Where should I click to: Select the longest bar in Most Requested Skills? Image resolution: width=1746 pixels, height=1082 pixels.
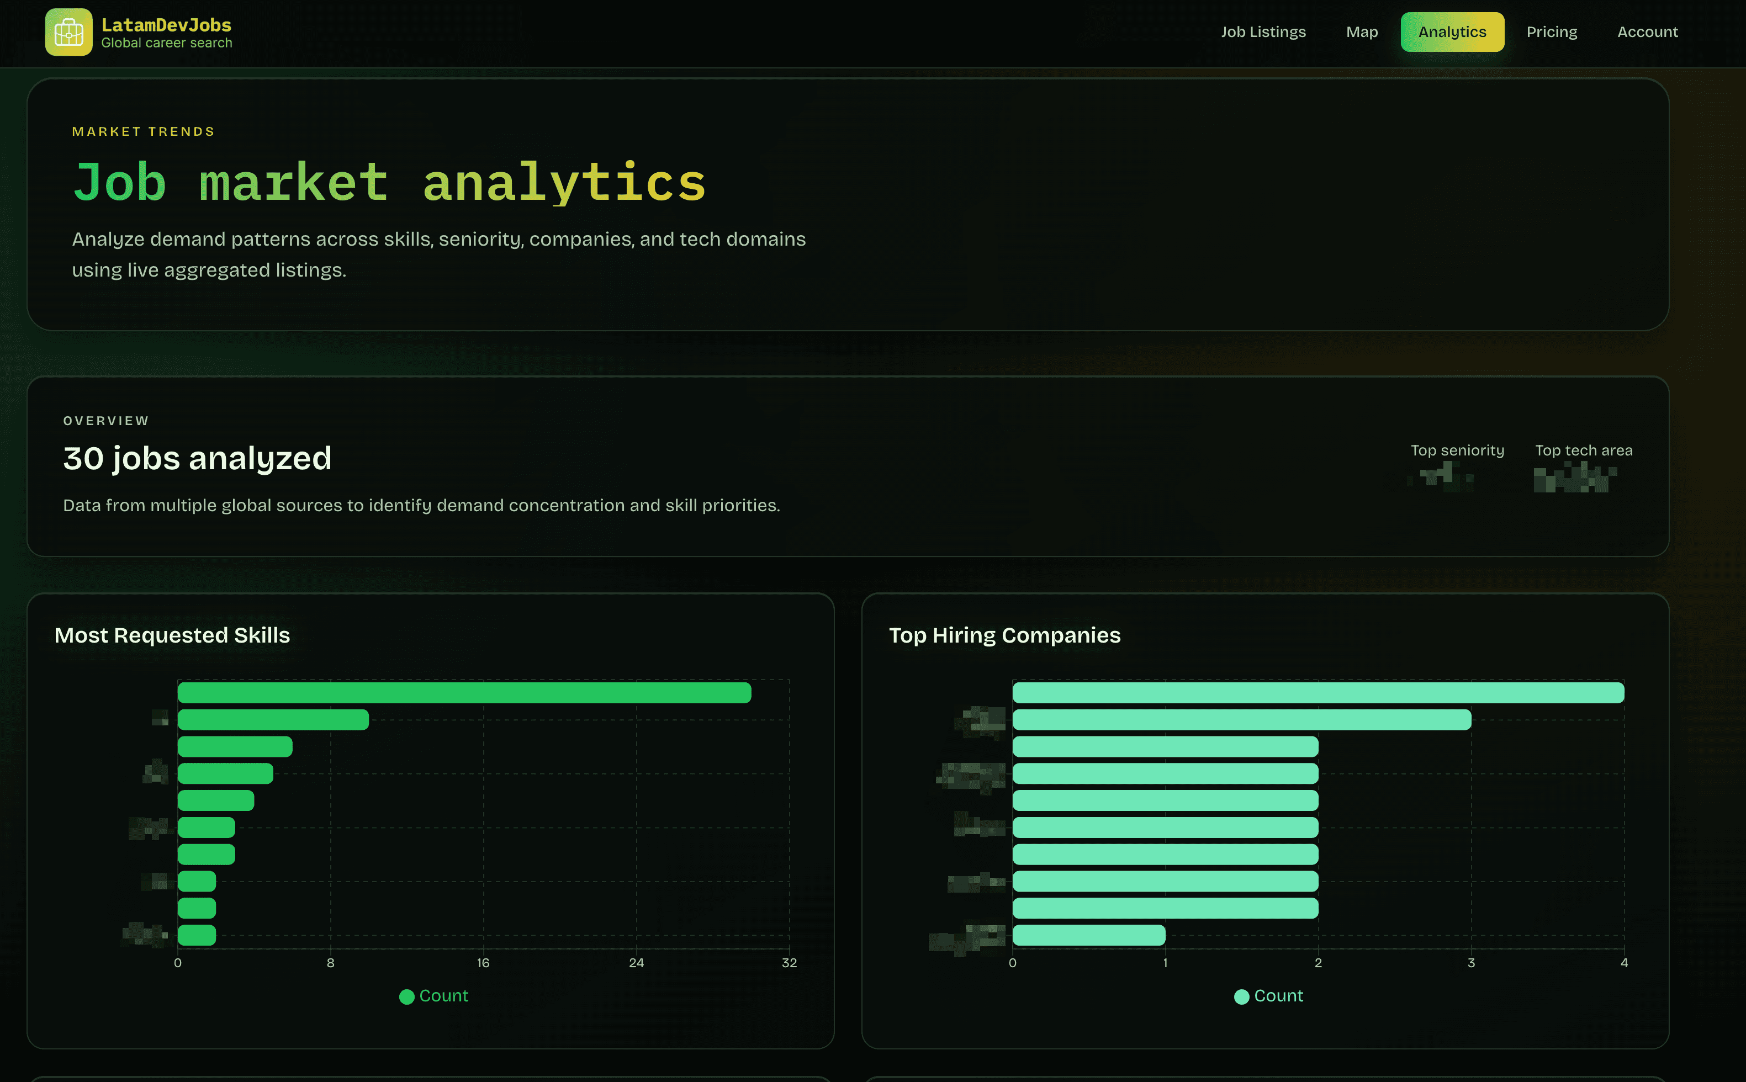click(464, 692)
